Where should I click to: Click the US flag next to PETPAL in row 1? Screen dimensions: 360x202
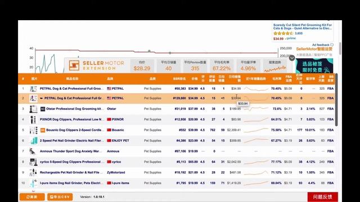click(x=109, y=89)
